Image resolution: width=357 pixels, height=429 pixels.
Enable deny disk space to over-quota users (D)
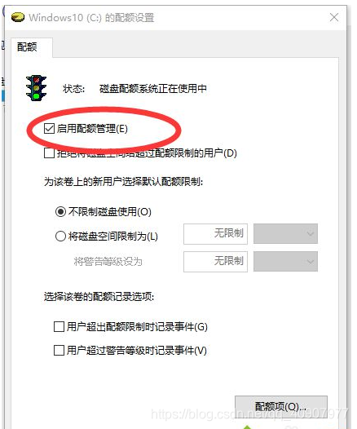point(49,153)
